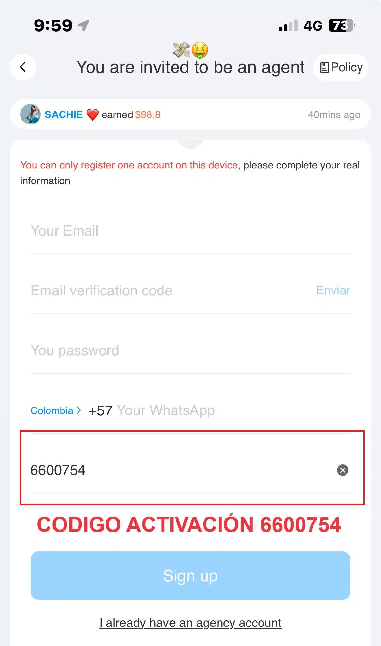Tap the cellular signal bars
Screen dimensions: 381x646
pos(288,26)
